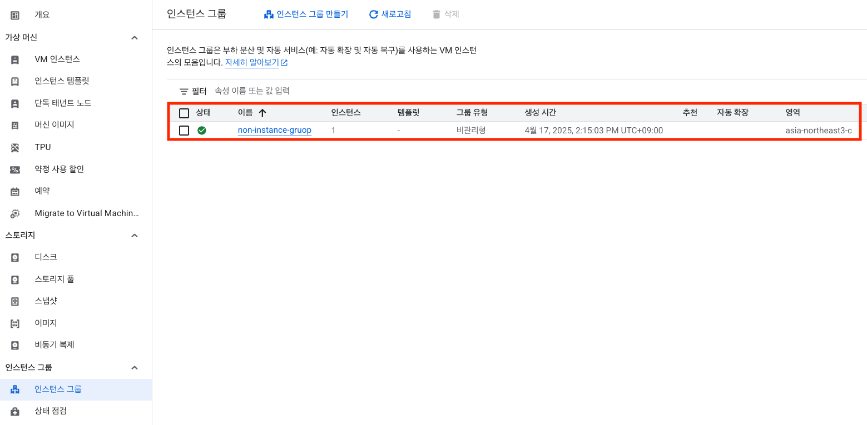Viewport: 867px width, 425px height.
Task: Click the 예약 calendar icon
Action: (x=15, y=191)
